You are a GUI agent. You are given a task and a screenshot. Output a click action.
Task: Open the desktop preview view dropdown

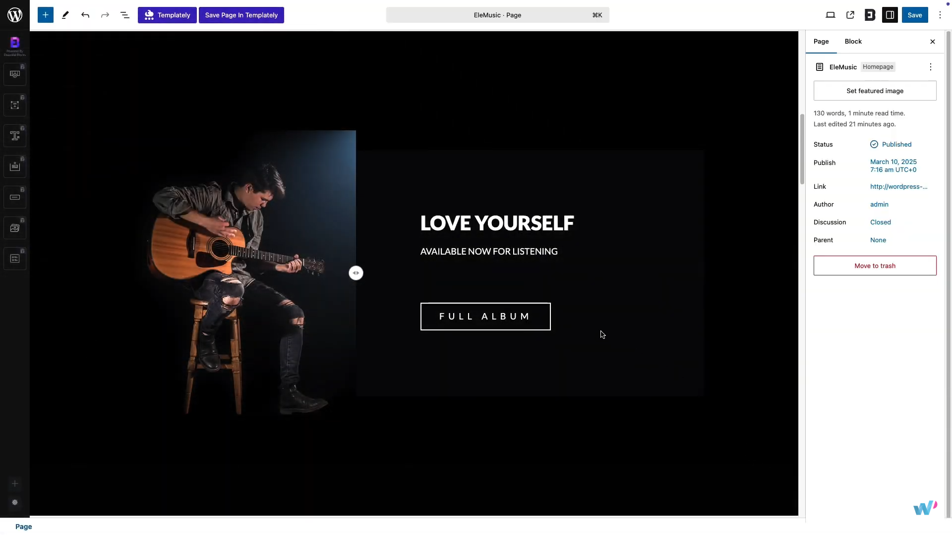(x=831, y=15)
